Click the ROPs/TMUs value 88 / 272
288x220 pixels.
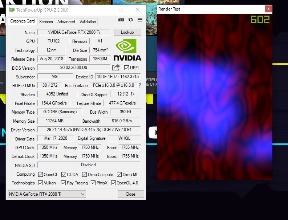pos(50,85)
